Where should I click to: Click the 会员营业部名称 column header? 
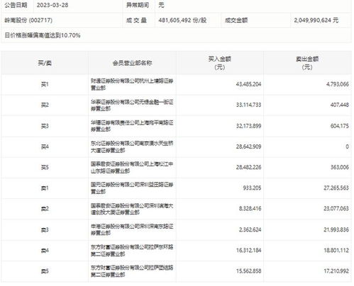coord(132,63)
